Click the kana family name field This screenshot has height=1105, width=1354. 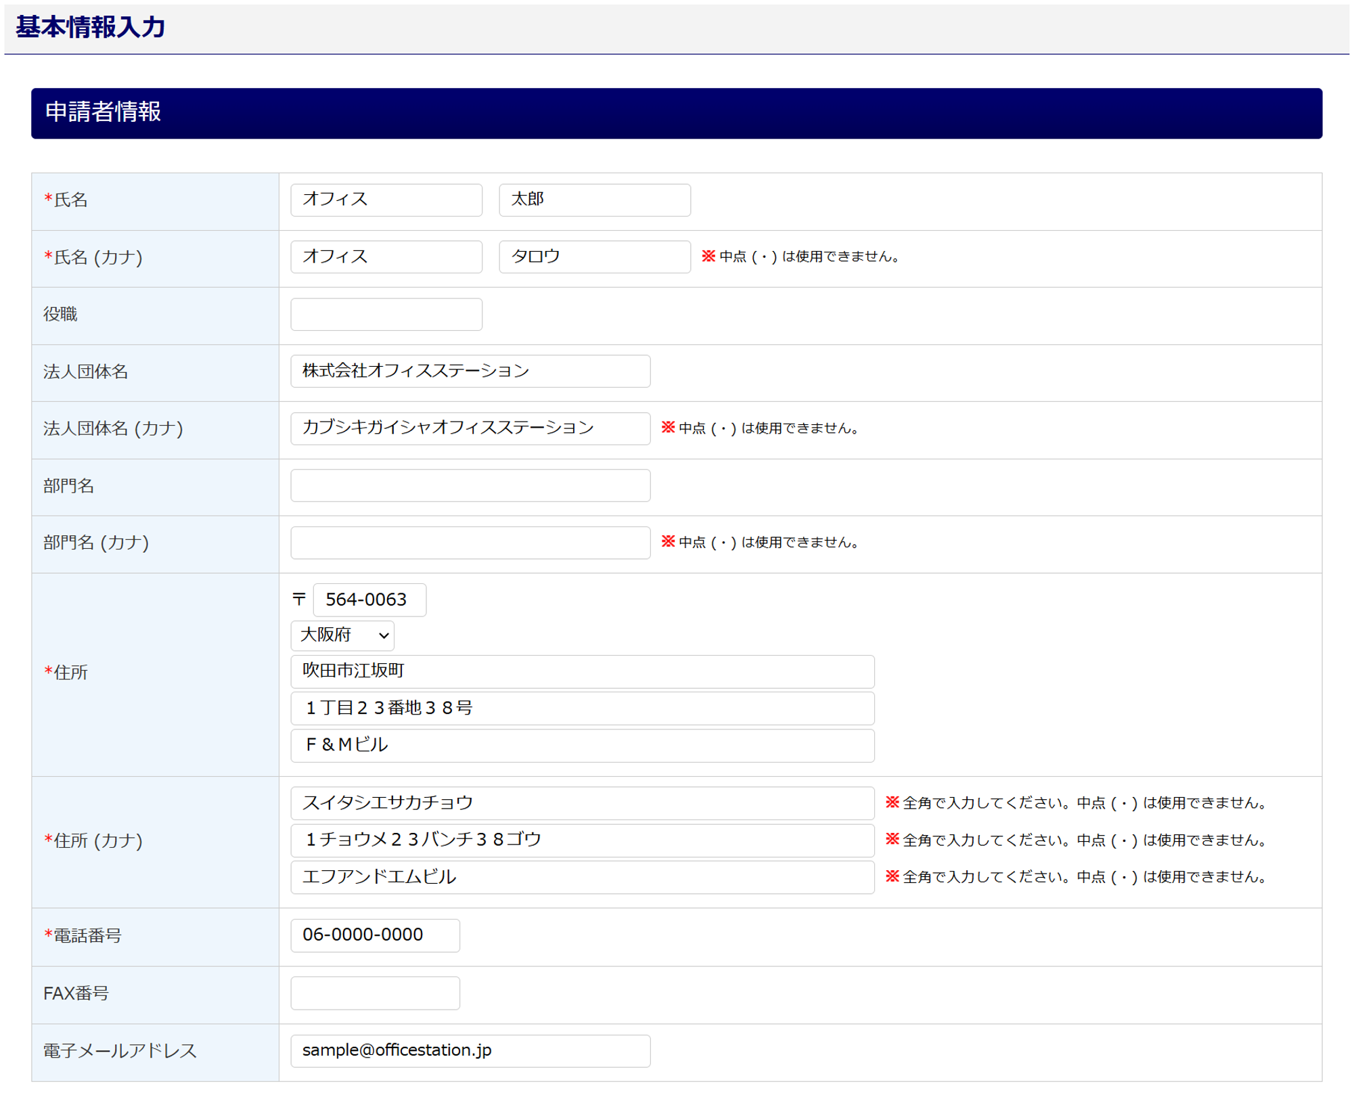coord(386,256)
